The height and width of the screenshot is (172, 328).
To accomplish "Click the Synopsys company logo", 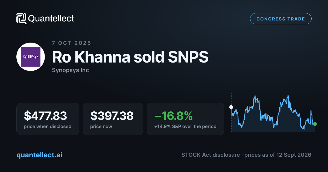I will pos(31,57).
